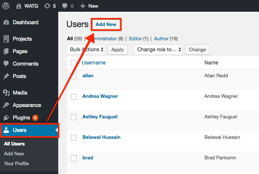259x174 pixels.
Task: Click the Appearance paintbrush icon
Action: pyautogui.click(x=6, y=105)
